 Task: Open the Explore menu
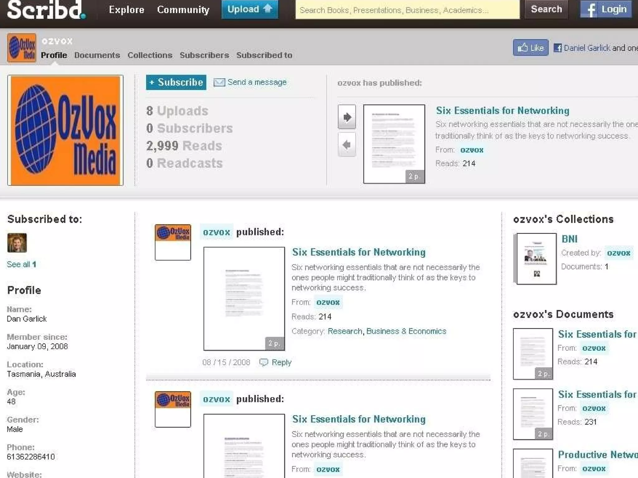[126, 10]
